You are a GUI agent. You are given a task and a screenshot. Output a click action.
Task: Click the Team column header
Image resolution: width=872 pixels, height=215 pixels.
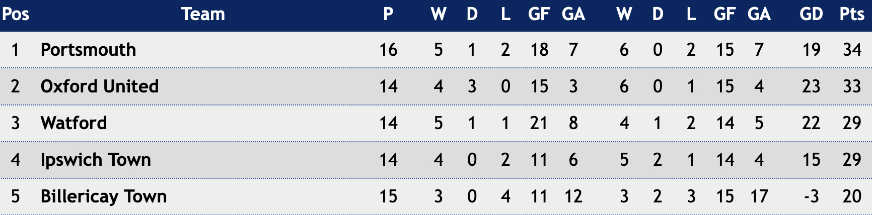(x=203, y=14)
